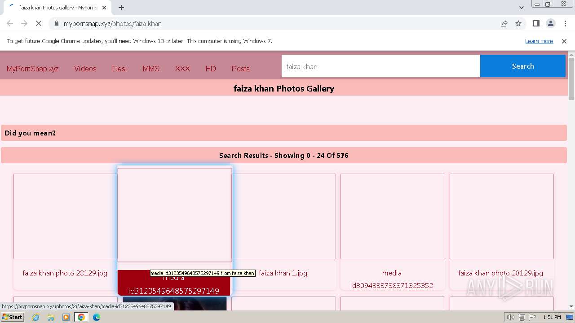Switch to Chrome in the taskbar
The width and height of the screenshot is (575, 323).
pyautogui.click(x=81, y=317)
